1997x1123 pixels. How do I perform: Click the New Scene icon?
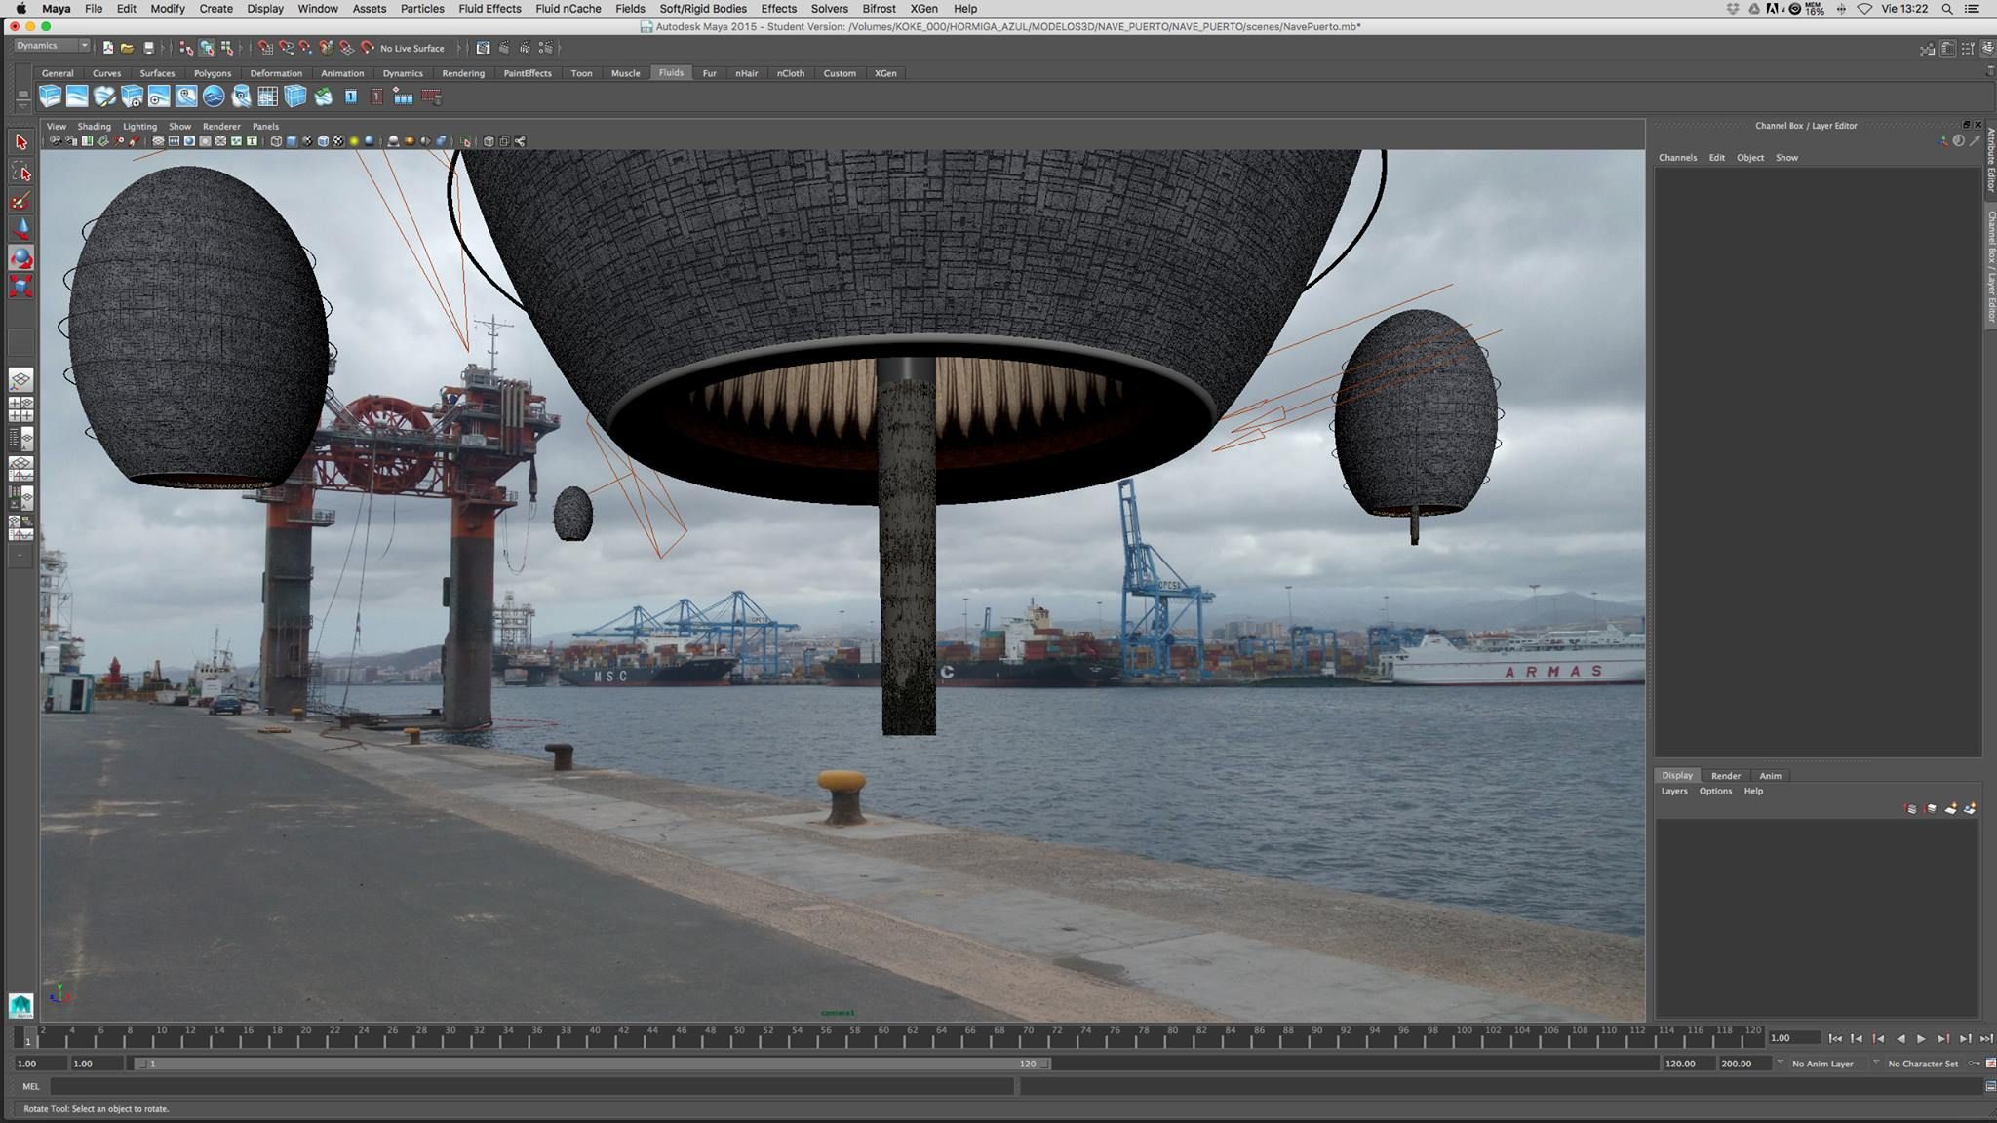coord(107,48)
